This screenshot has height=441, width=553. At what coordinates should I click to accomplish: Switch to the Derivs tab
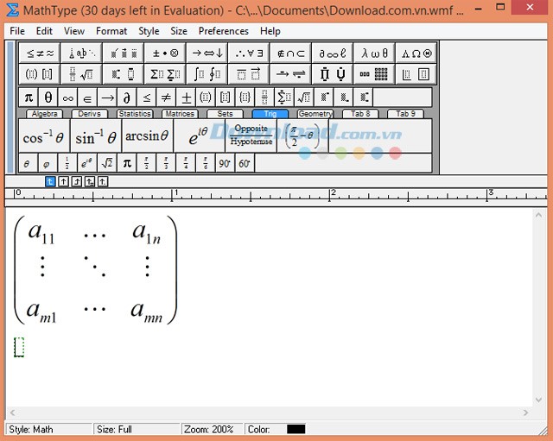(89, 114)
